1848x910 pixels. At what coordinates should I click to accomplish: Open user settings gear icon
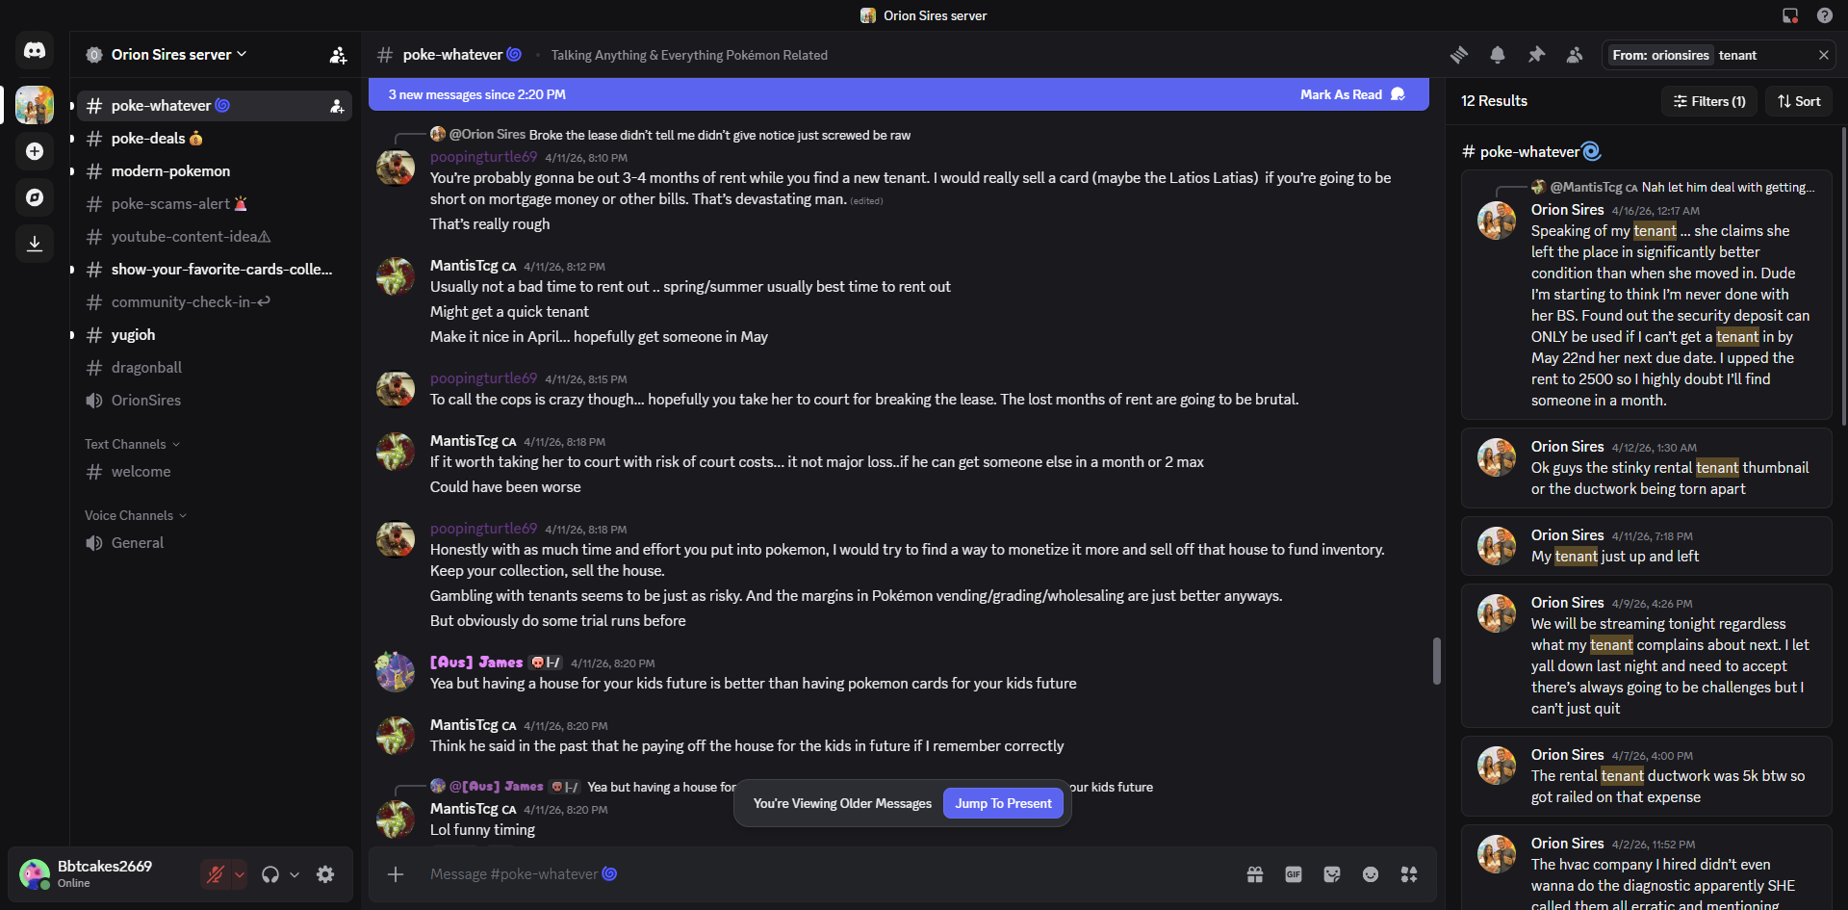[x=325, y=874]
